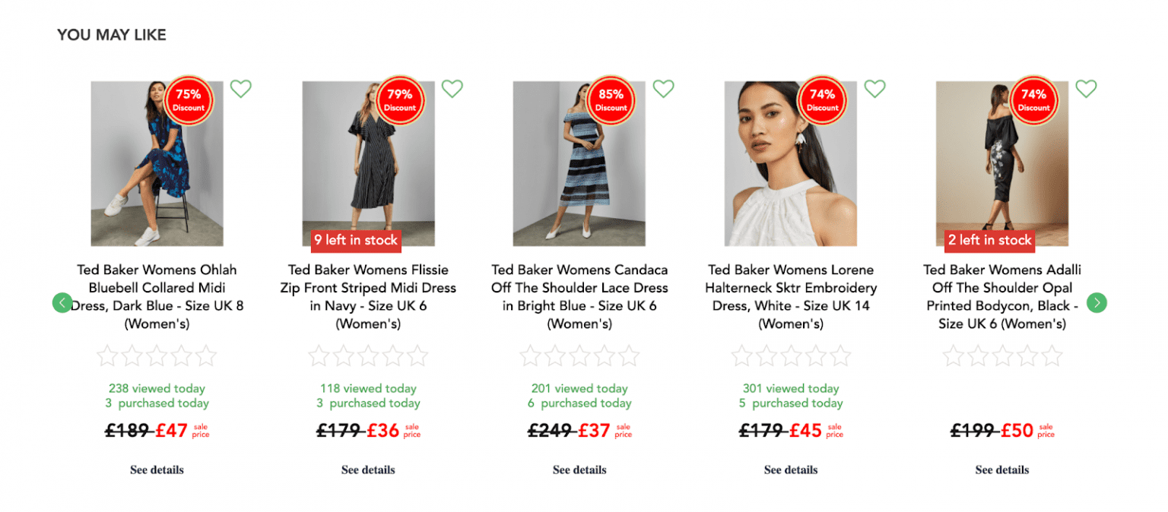Click the 79% Discount badge
This screenshot has height=512, width=1168.
tap(400, 100)
